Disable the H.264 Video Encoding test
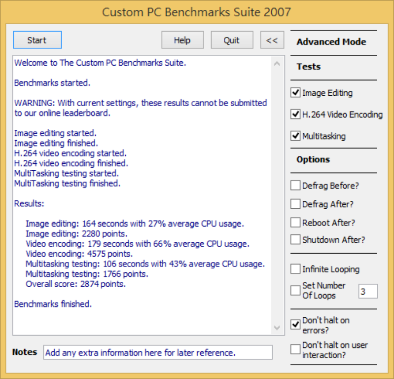 [x=296, y=114]
